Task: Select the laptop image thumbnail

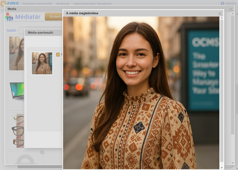Action: coord(17,92)
